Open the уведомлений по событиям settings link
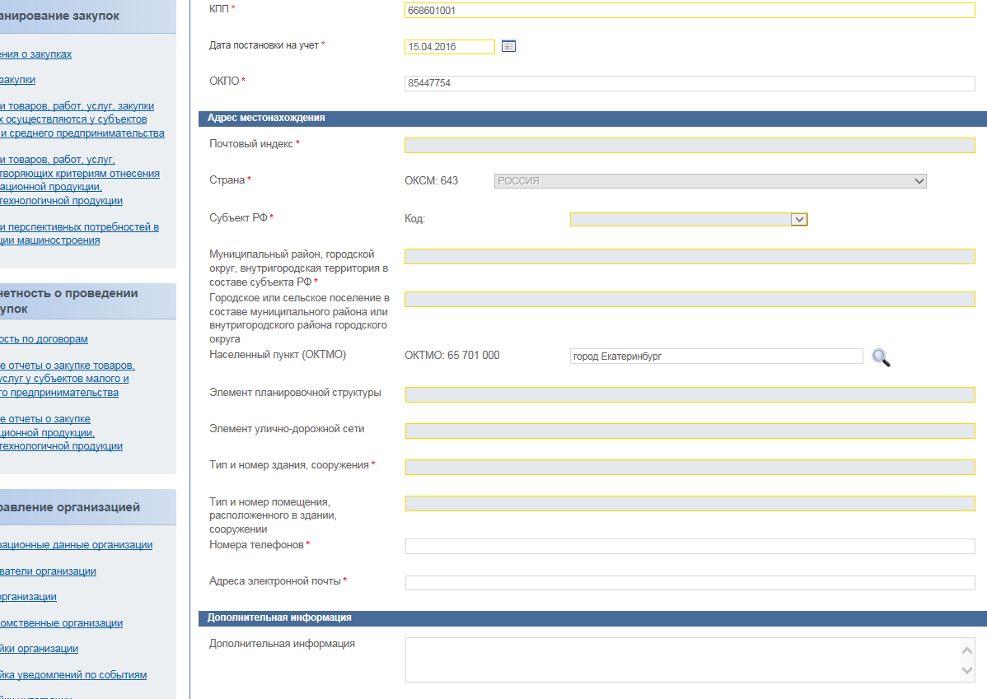The image size is (987, 699). [x=73, y=675]
